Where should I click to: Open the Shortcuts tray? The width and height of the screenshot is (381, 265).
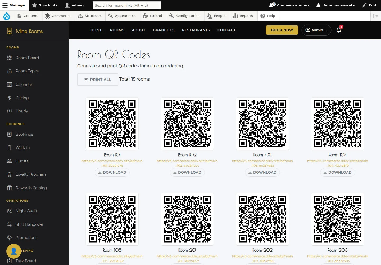point(45,5)
